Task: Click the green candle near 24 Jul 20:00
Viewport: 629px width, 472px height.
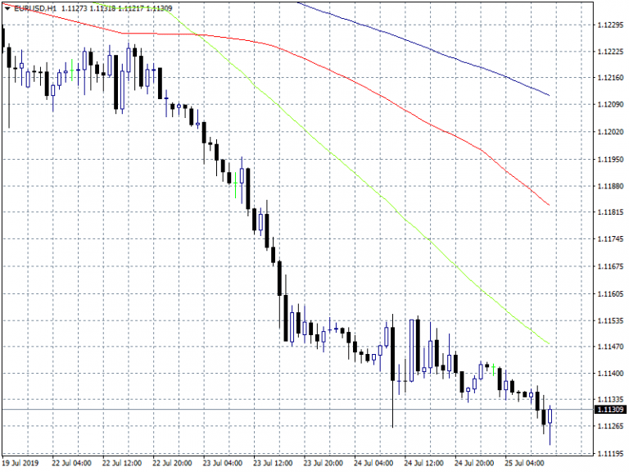Action: 493,366
